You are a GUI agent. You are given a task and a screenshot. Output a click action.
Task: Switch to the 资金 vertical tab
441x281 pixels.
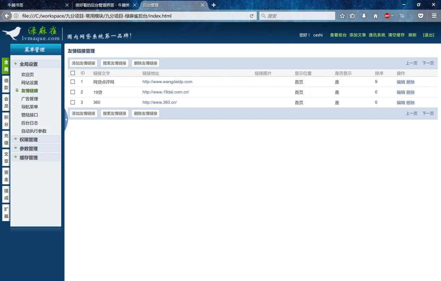[6, 176]
